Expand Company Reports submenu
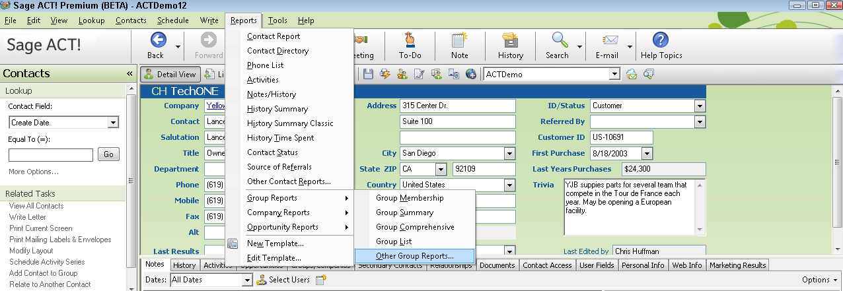The height and width of the screenshot is (291, 843). [x=289, y=212]
